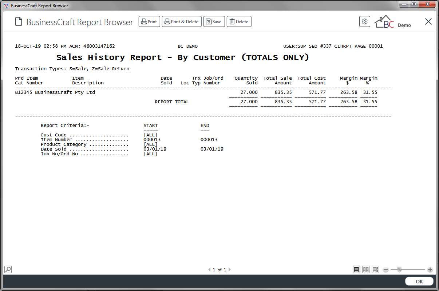Click report total margin percent 31.55

click(x=370, y=102)
